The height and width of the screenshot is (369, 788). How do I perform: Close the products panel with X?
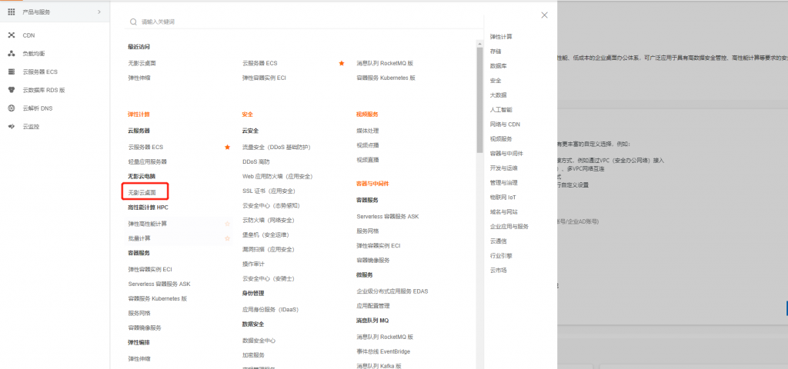(x=544, y=15)
